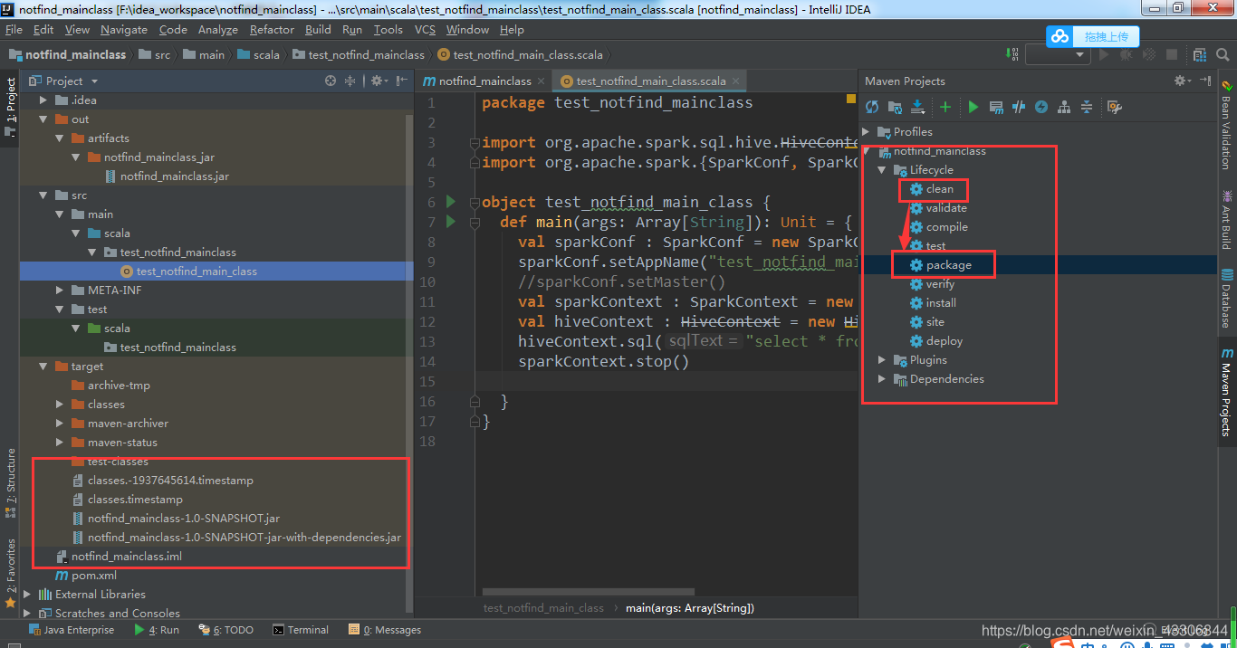This screenshot has height=648, width=1237.
Task: Open the VCS menu
Action: (x=425, y=29)
